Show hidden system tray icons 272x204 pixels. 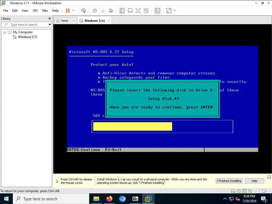point(225,199)
